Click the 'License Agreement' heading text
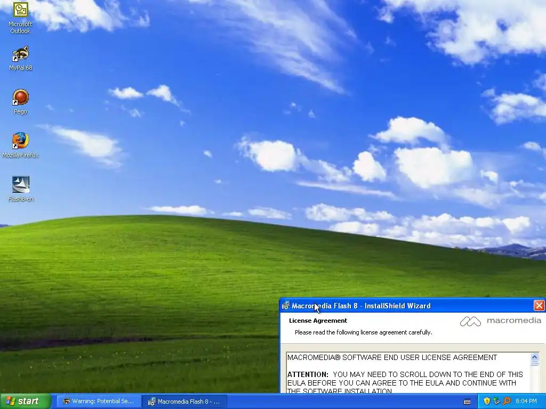This screenshot has width=546, height=409. 318,321
